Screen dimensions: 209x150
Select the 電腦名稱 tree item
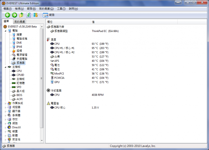coord(20,39)
